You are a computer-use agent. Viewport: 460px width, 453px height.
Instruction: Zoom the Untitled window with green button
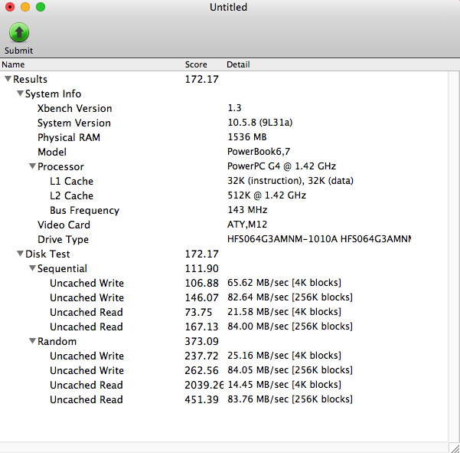point(41,7)
